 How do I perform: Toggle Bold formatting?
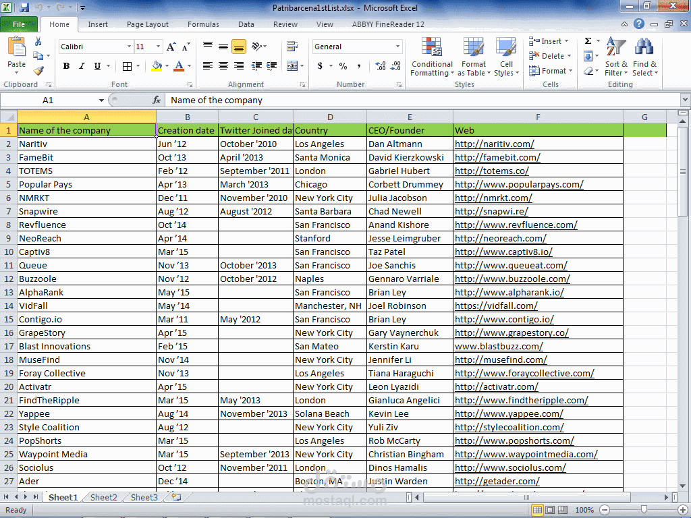pyautogui.click(x=66, y=66)
